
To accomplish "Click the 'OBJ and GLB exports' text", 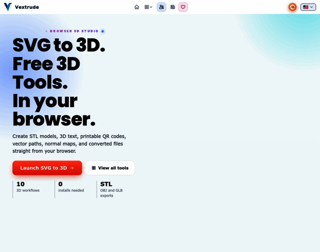I will pyautogui.click(x=112, y=193).
